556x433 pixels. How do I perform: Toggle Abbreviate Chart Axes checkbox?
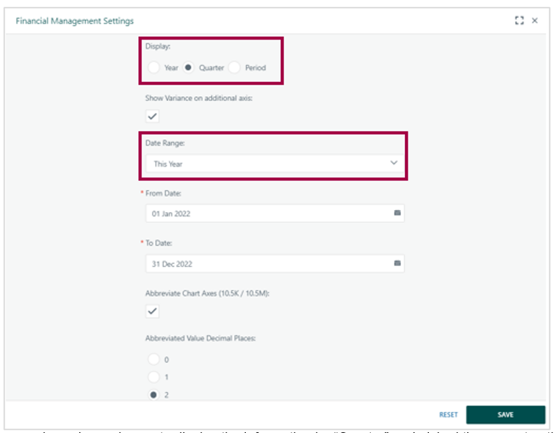click(152, 311)
